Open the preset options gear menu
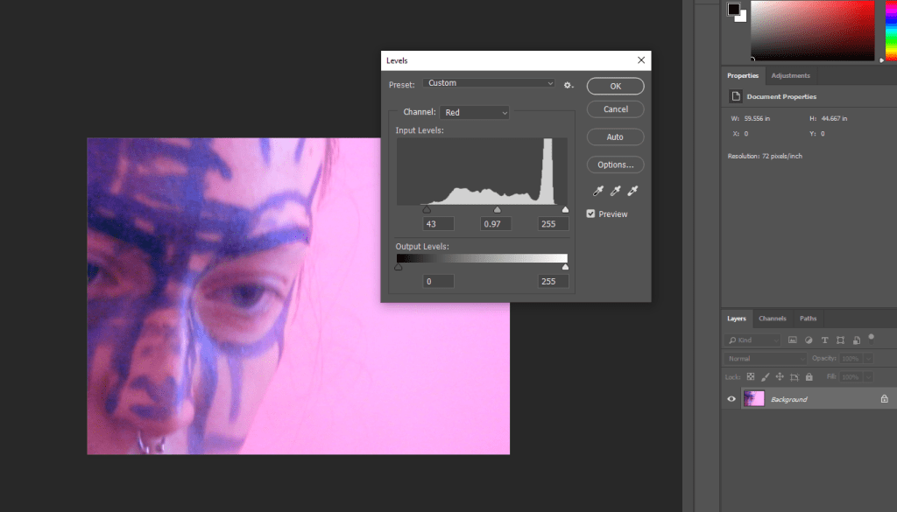Viewport: 897px width, 512px height. tap(568, 84)
